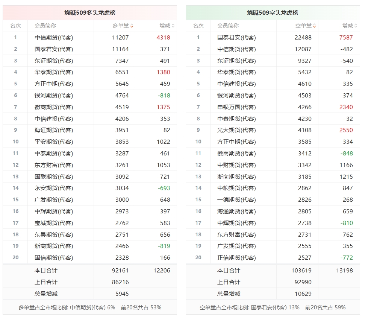Select 中泰期货(代客) in the short table
This screenshot has width=365, height=318.
(x=236, y=119)
